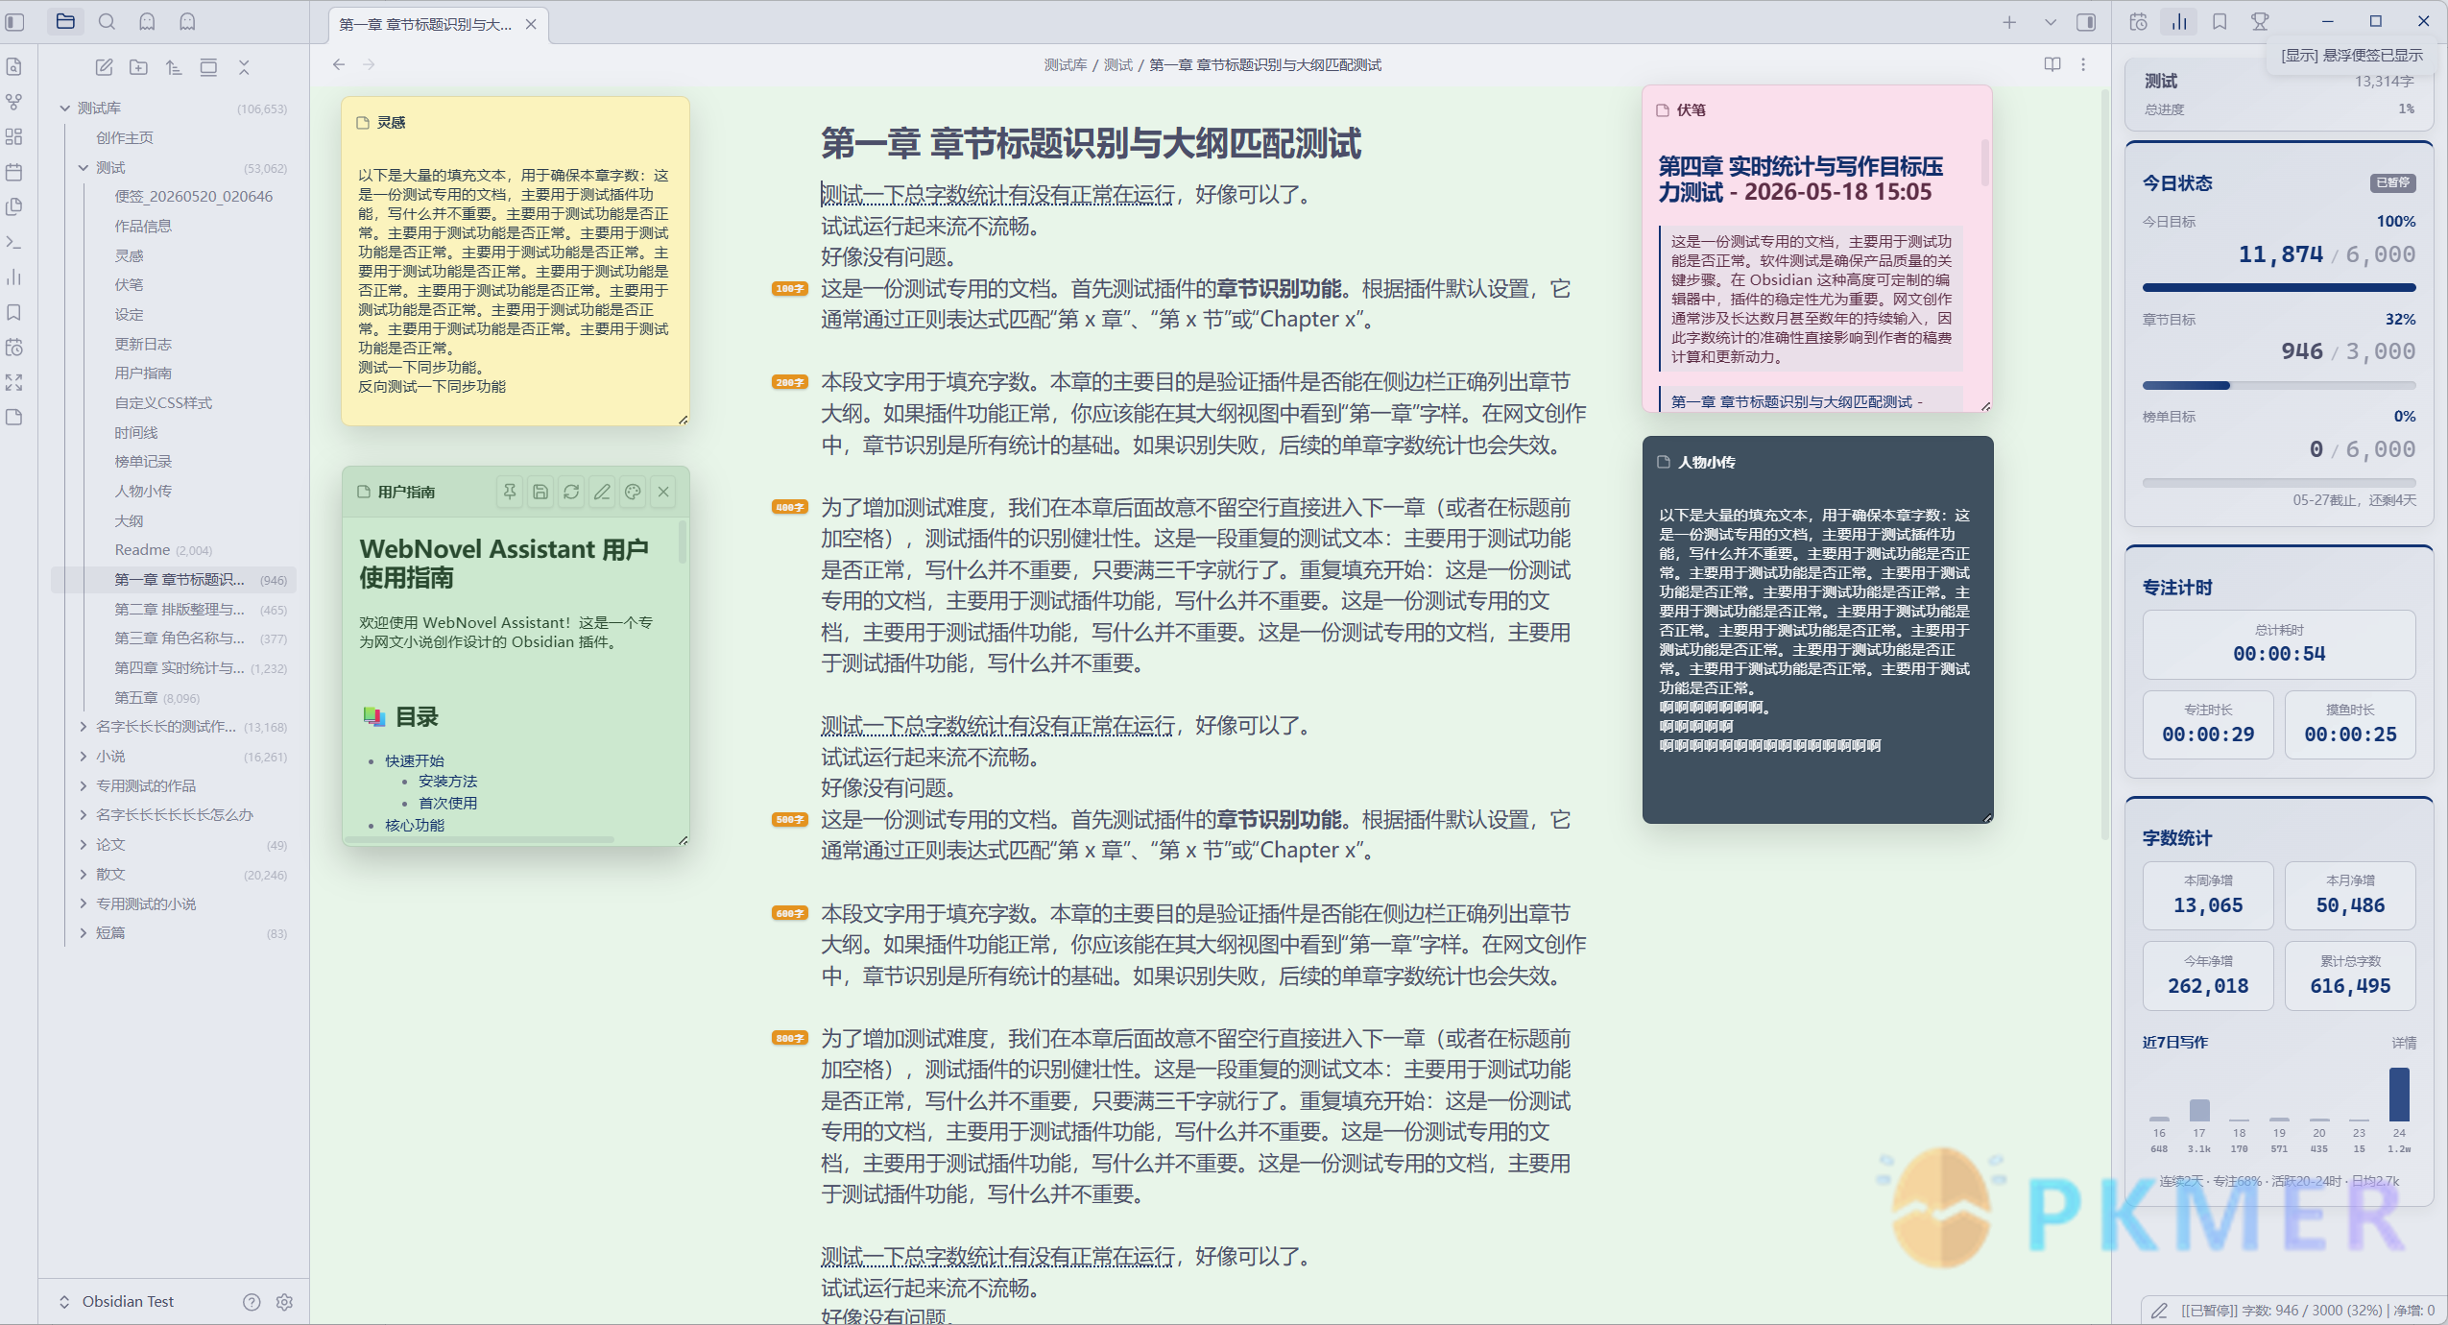Switch to trophy tab in right sidebar
This screenshot has height=1325, width=2448.
click(x=2260, y=21)
